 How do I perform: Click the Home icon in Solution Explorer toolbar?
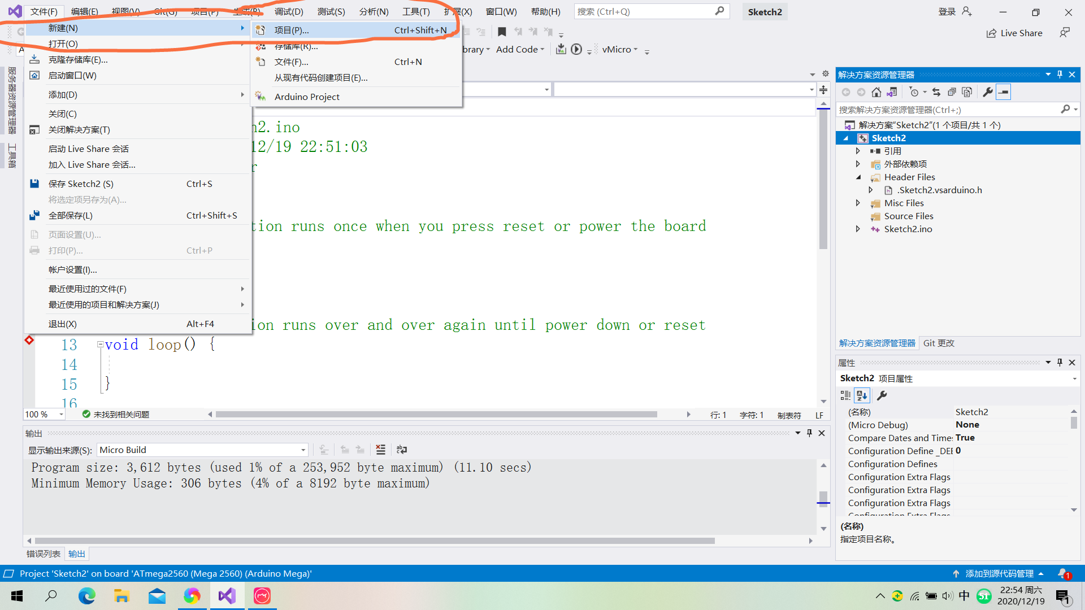coord(876,91)
